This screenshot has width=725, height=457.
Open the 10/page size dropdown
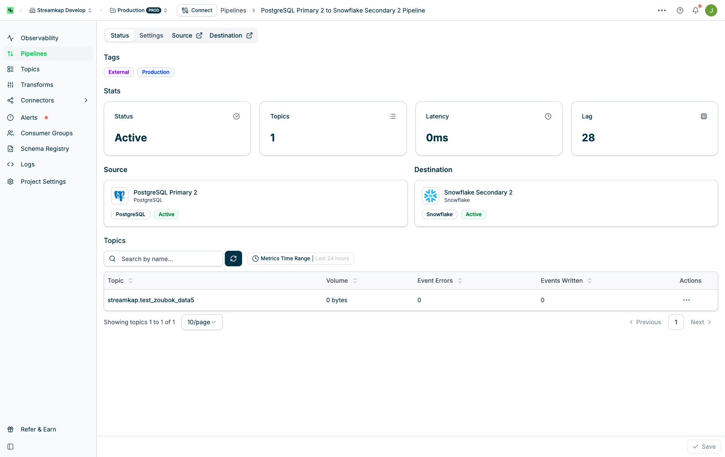(x=202, y=322)
